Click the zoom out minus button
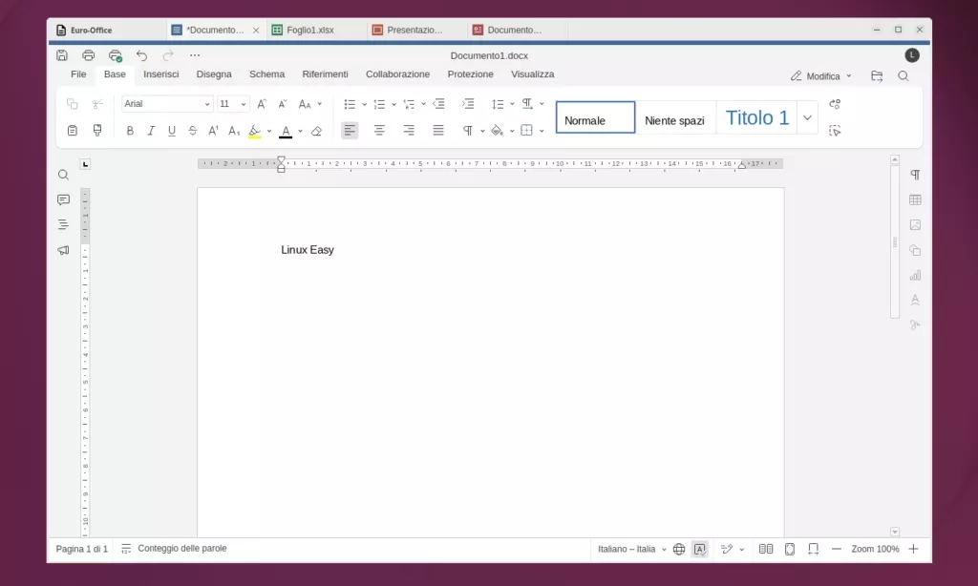 coord(837,549)
